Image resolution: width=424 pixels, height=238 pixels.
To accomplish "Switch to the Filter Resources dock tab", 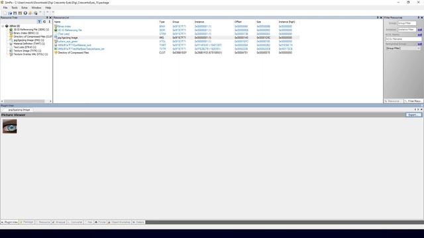I will 413,101.
